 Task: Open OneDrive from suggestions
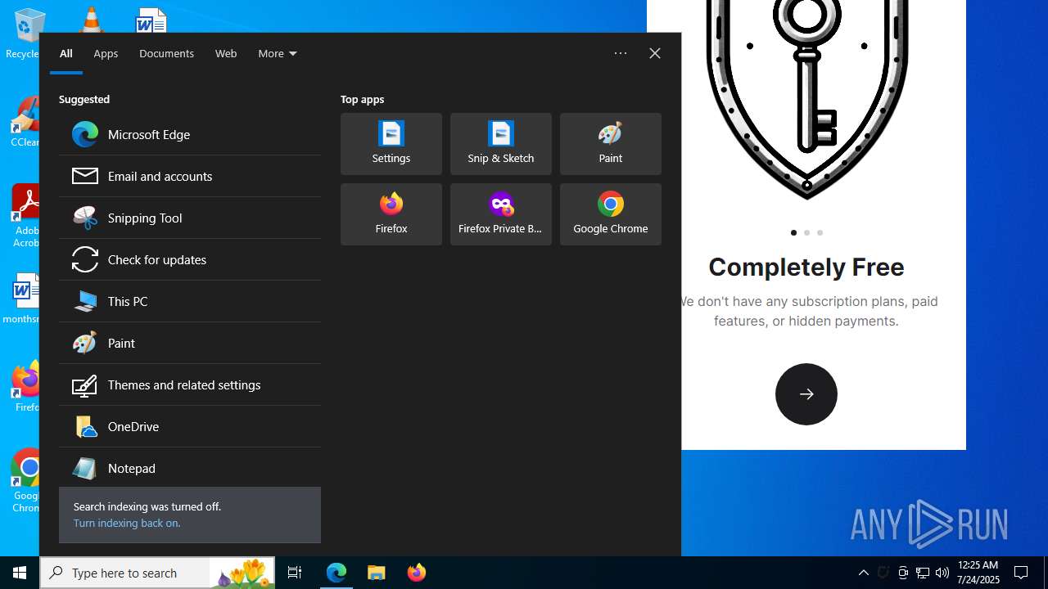(x=190, y=426)
